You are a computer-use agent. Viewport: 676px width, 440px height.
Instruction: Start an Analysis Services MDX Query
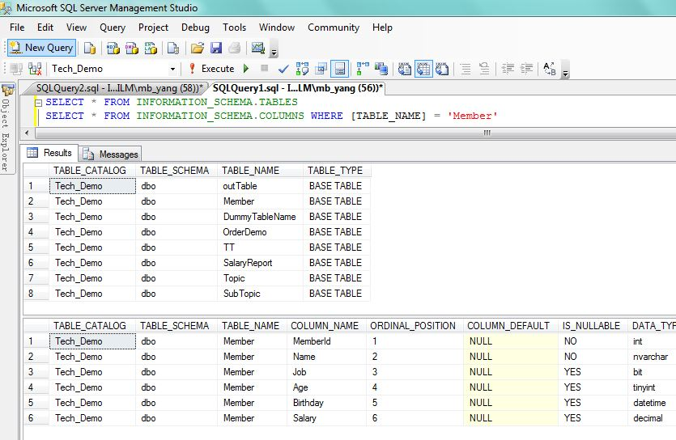coord(113,48)
